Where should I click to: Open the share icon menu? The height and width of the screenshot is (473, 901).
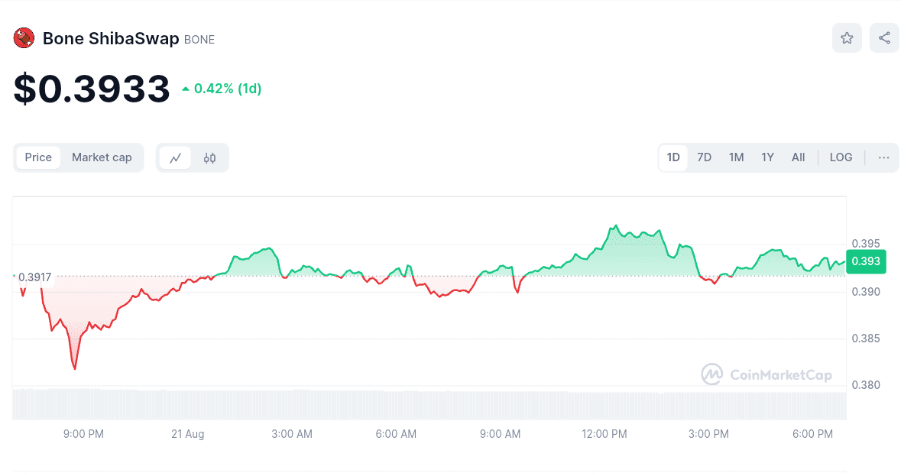coord(884,38)
